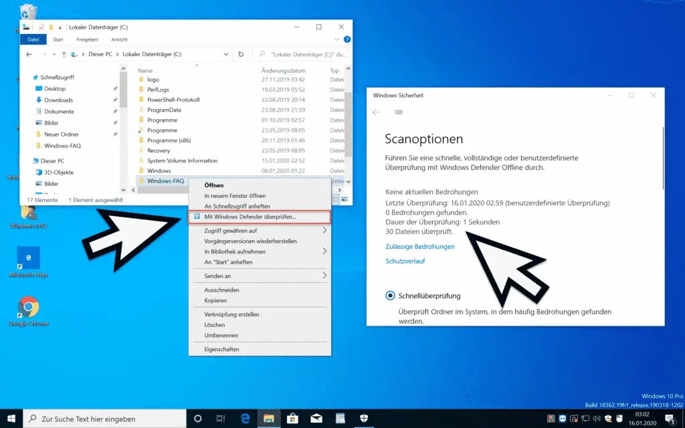Click the PerfLogs folder icon

(x=141, y=90)
